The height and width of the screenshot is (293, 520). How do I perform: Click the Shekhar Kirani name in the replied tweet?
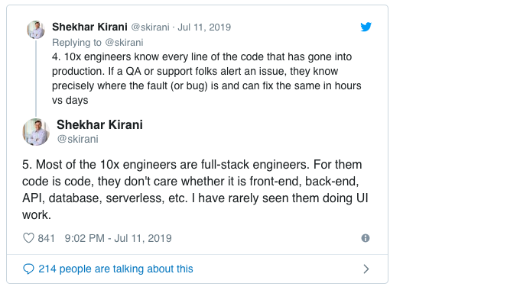pos(89,27)
